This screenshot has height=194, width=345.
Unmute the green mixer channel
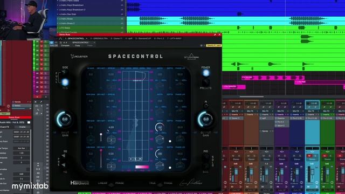click(325, 156)
